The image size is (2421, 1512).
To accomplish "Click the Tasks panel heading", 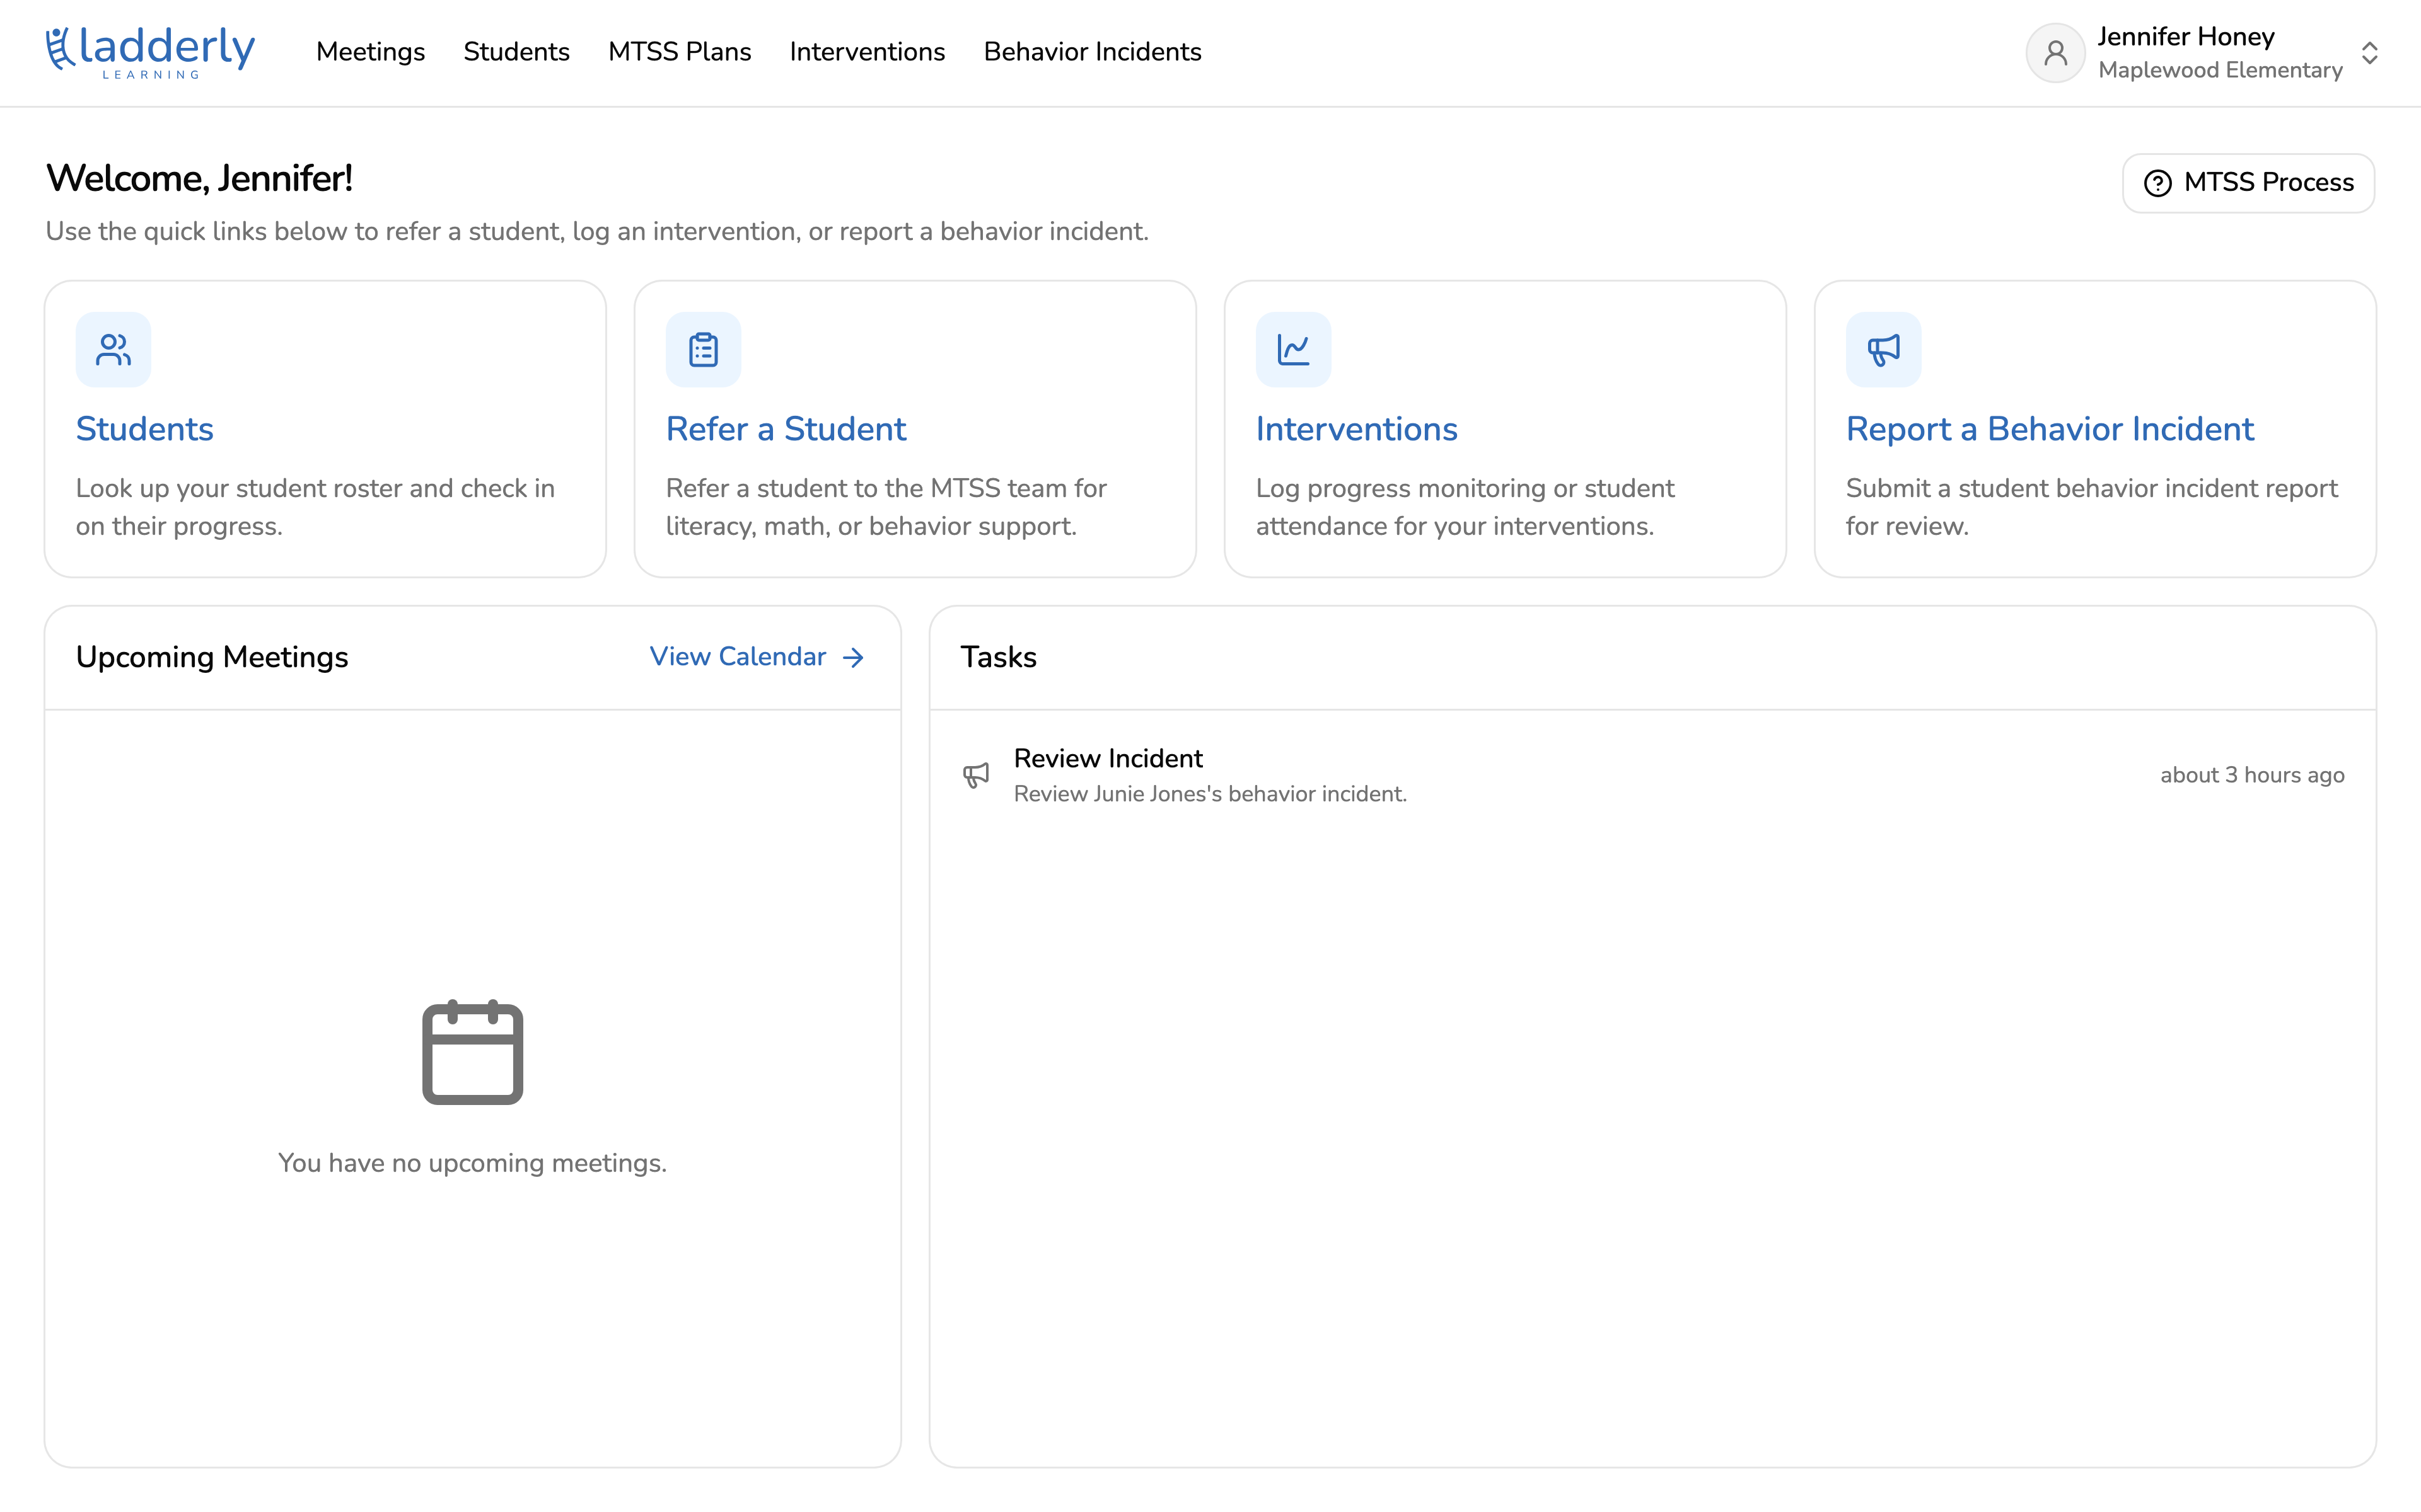I will [999, 657].
